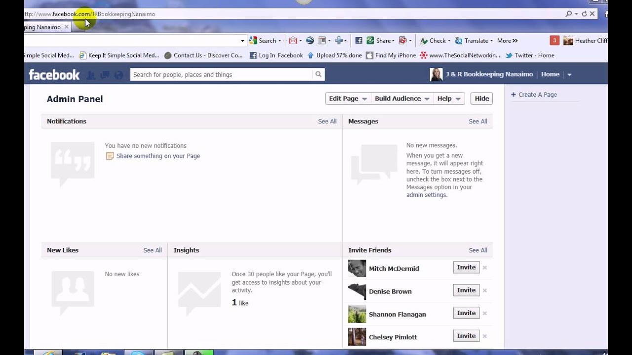Go to Facebook Home
The image size is (632, 355).
click(550, 74)
